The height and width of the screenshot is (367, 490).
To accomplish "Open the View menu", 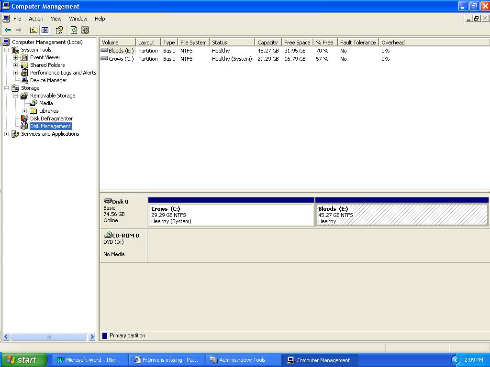I will (56, 19).
